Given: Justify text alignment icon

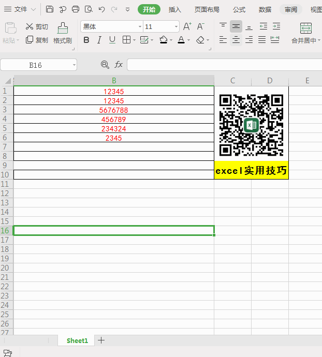Looking at the screenshot, I should click(262, 40).
